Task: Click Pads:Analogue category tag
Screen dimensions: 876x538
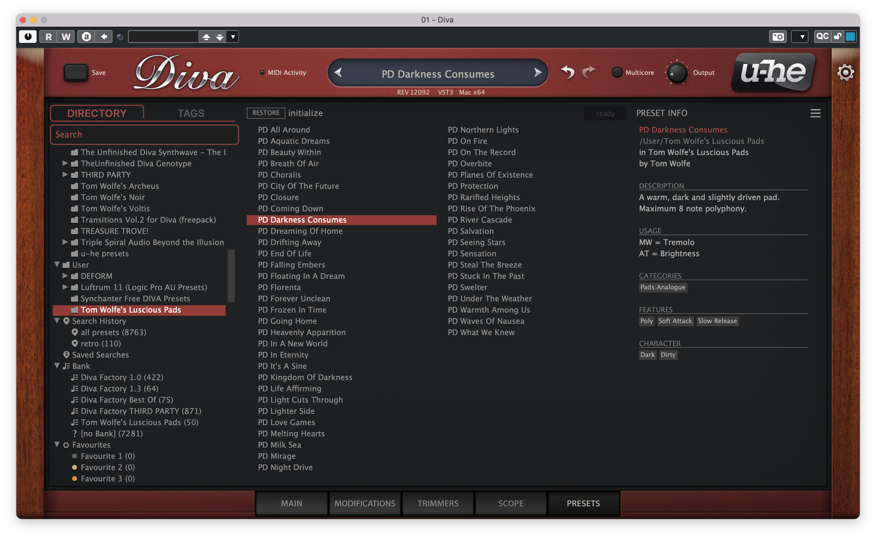Action: pyautogui.click(x=663, y=287)
